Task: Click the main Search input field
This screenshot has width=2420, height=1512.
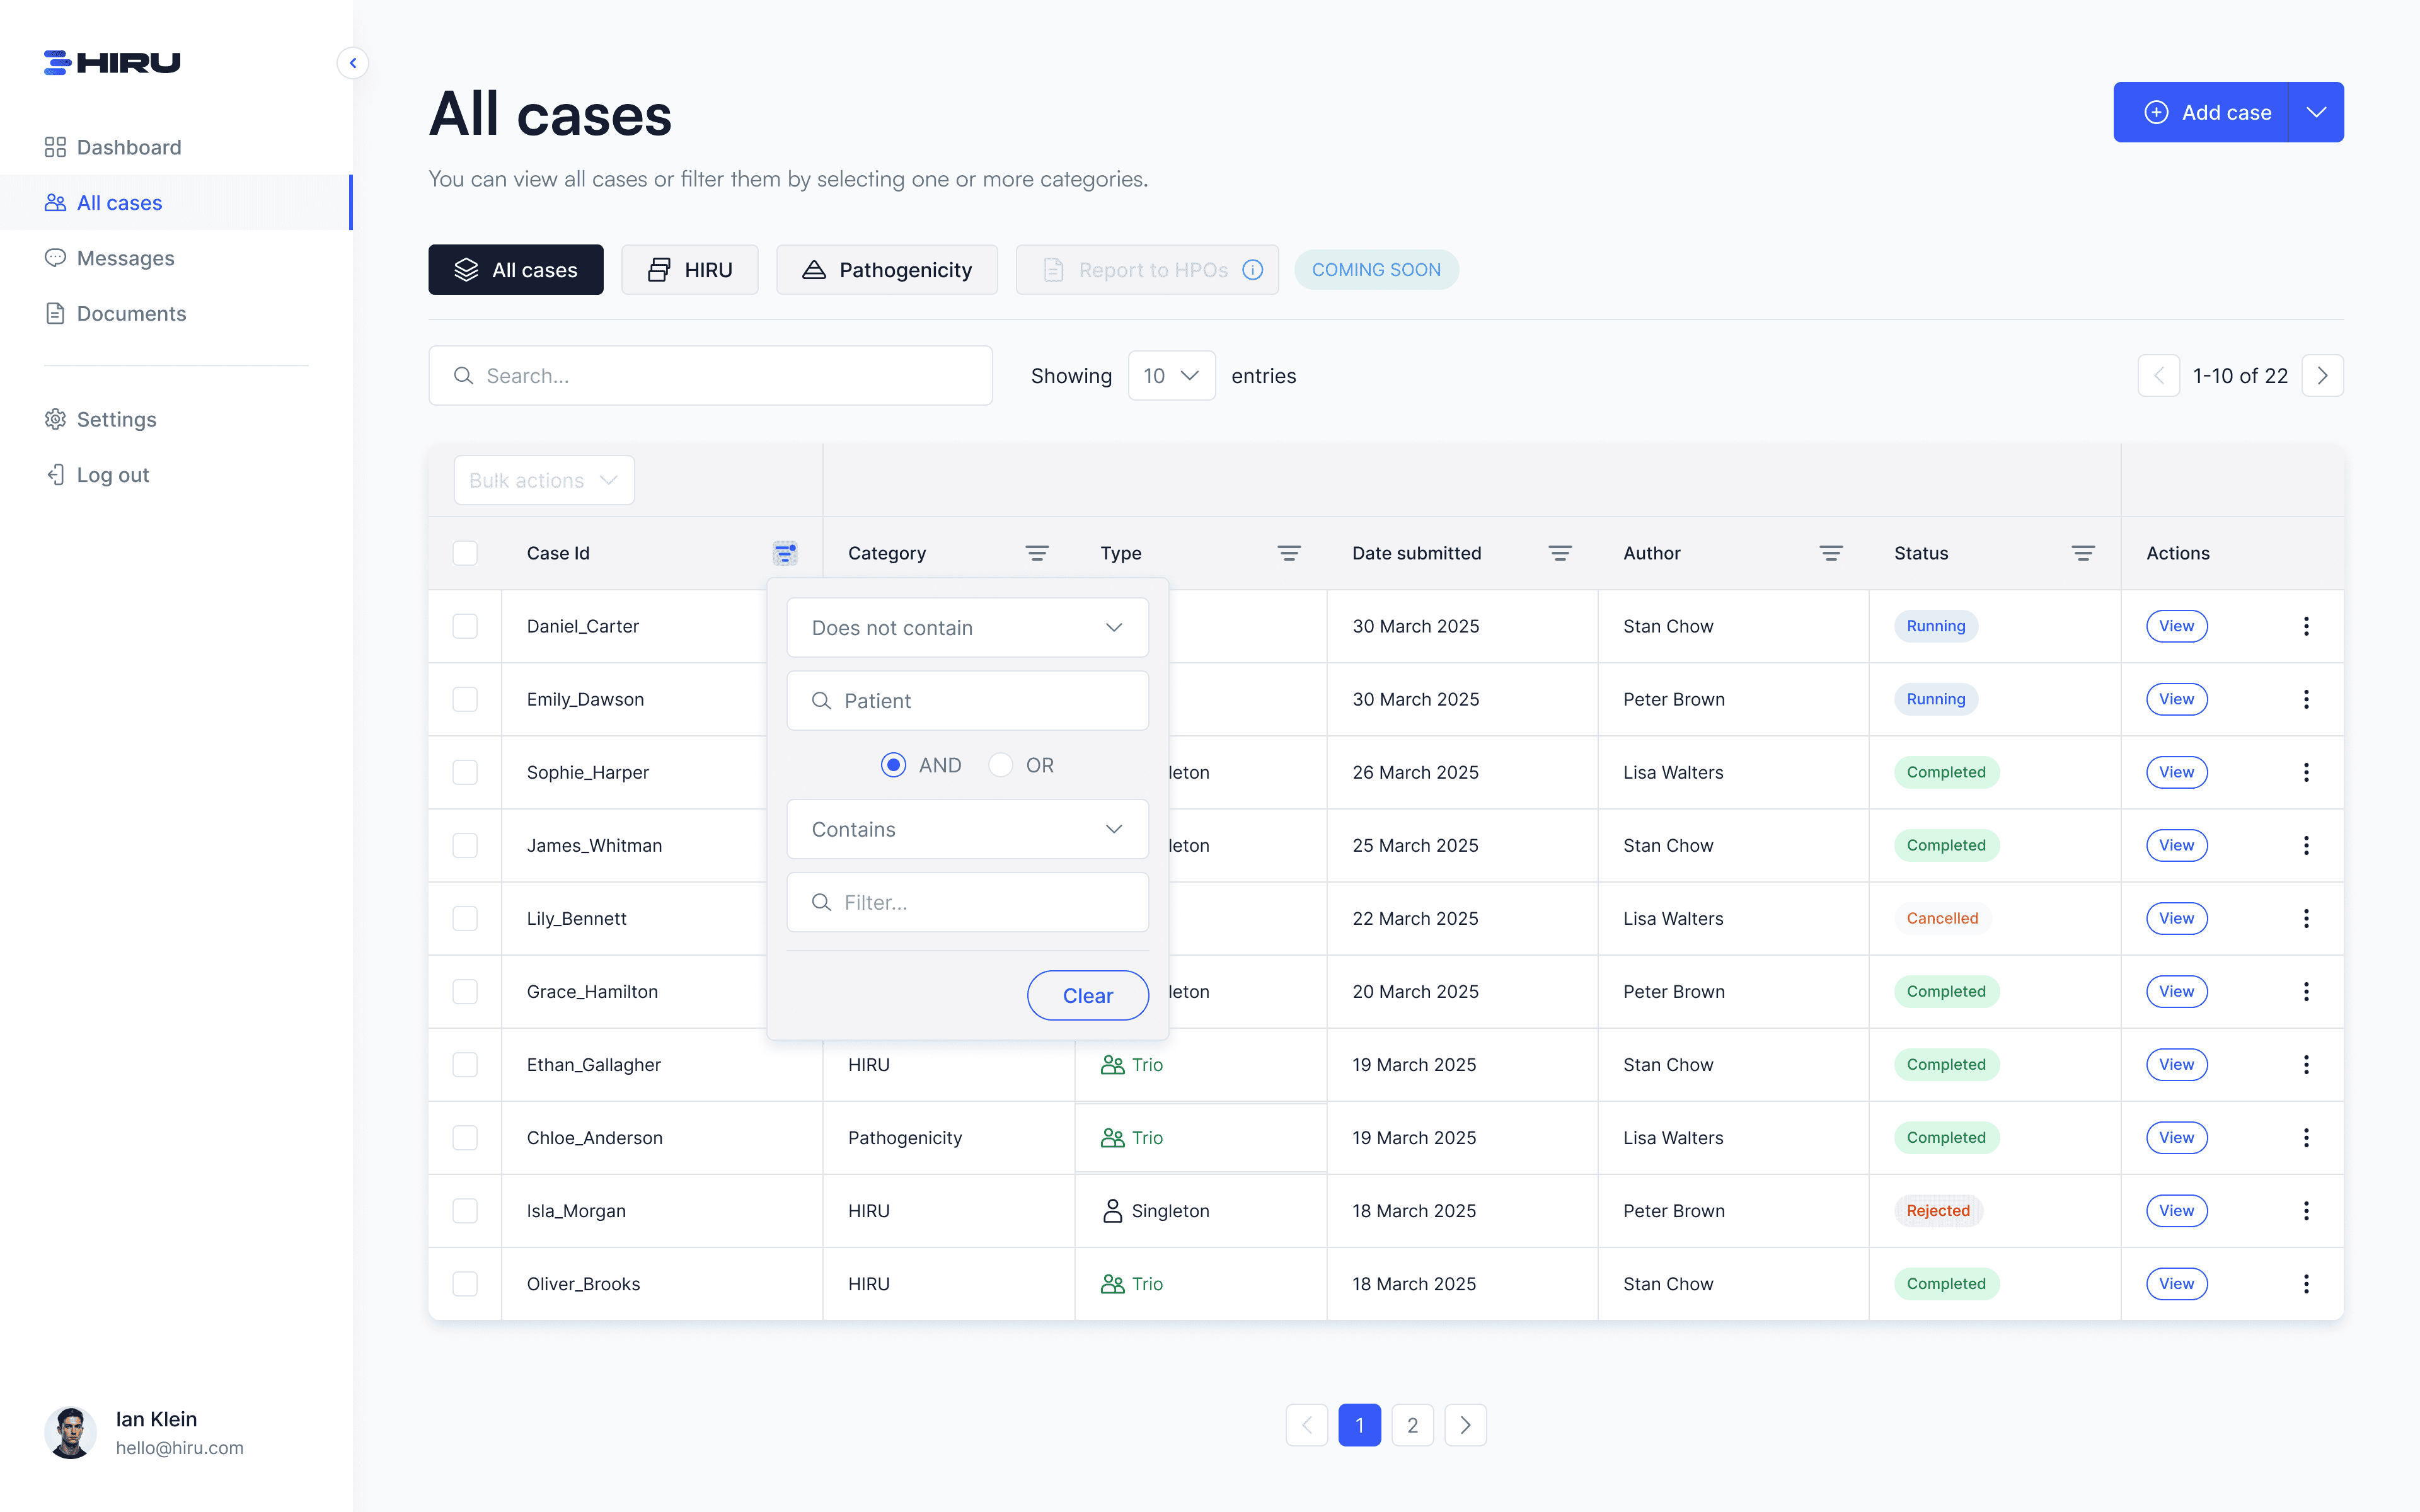Action: (710, 376)
